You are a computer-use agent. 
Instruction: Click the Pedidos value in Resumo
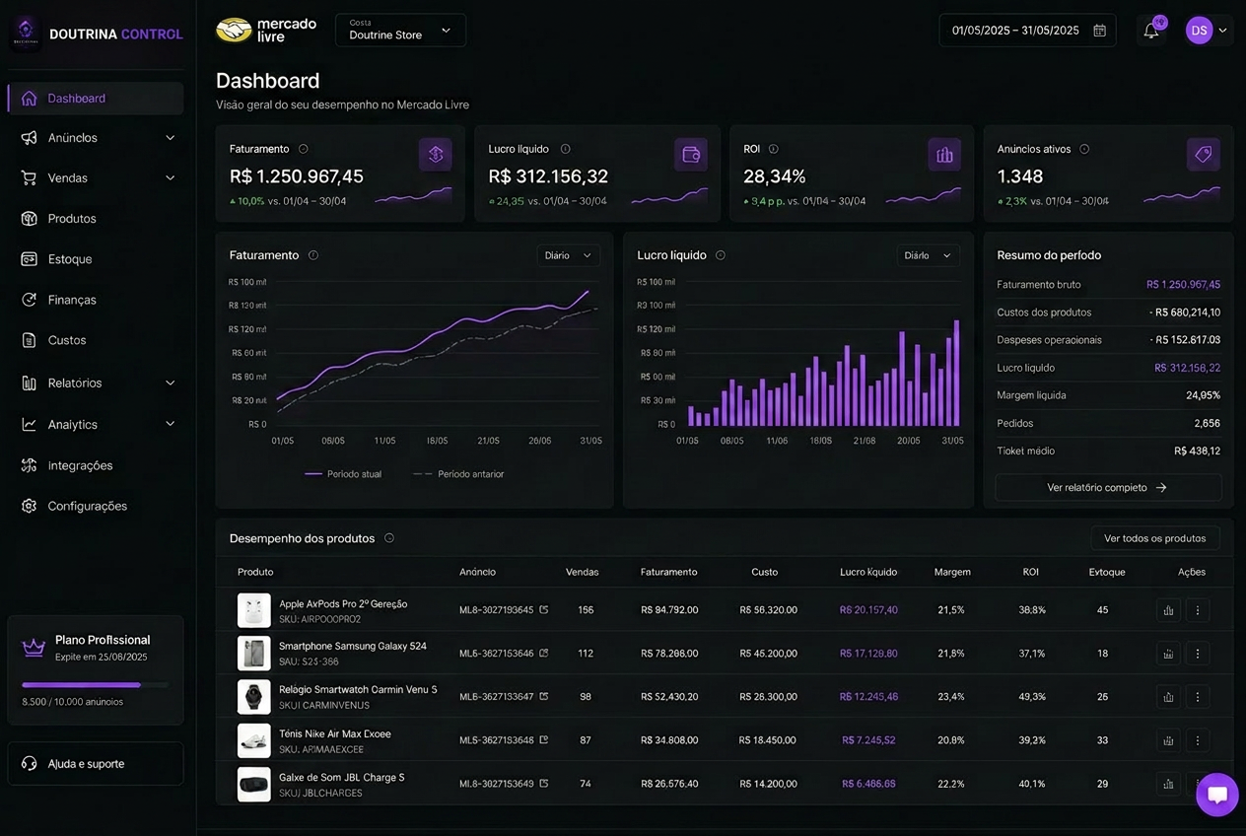pyautogui.click(x=1207, y=423)
